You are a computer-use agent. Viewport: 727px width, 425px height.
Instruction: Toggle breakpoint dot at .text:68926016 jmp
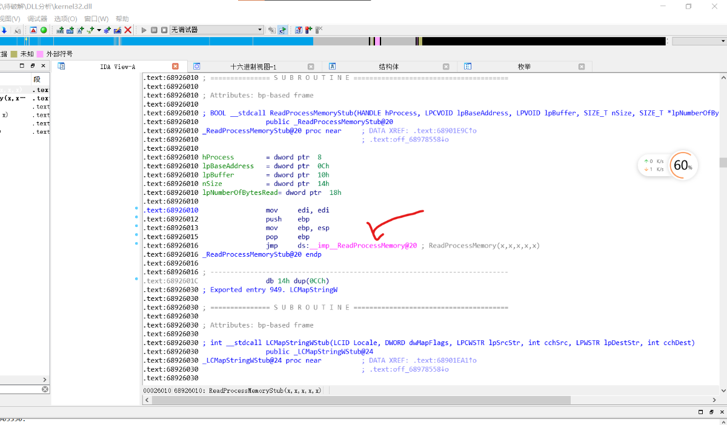(136, 243)
